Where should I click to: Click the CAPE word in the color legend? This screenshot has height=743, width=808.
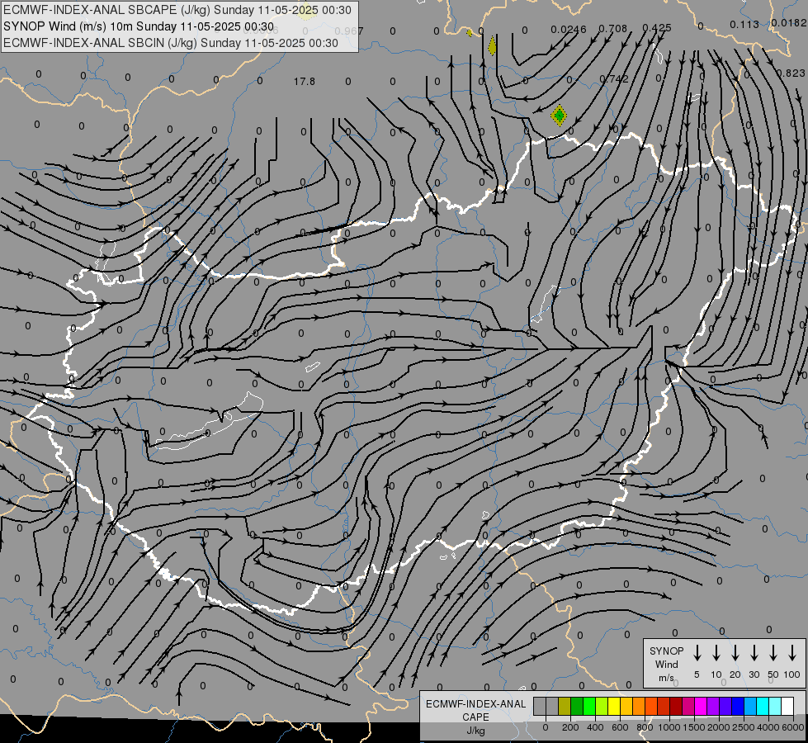coord(475,717)
